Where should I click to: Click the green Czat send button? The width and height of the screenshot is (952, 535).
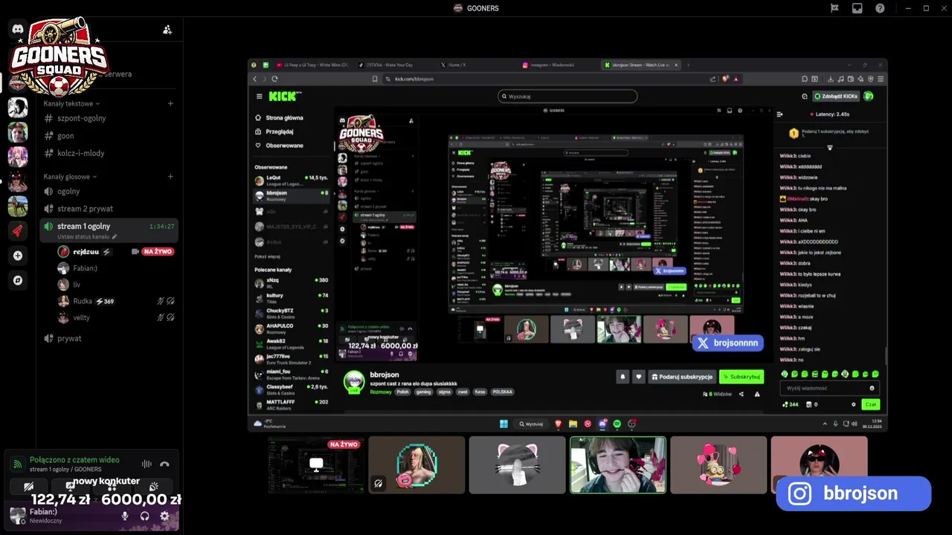point(870,404)
